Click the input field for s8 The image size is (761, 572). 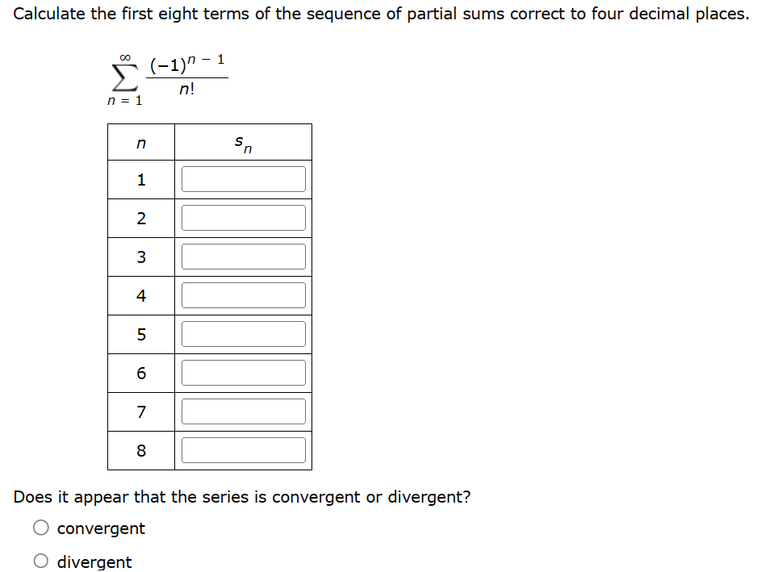tap(244, 449)
